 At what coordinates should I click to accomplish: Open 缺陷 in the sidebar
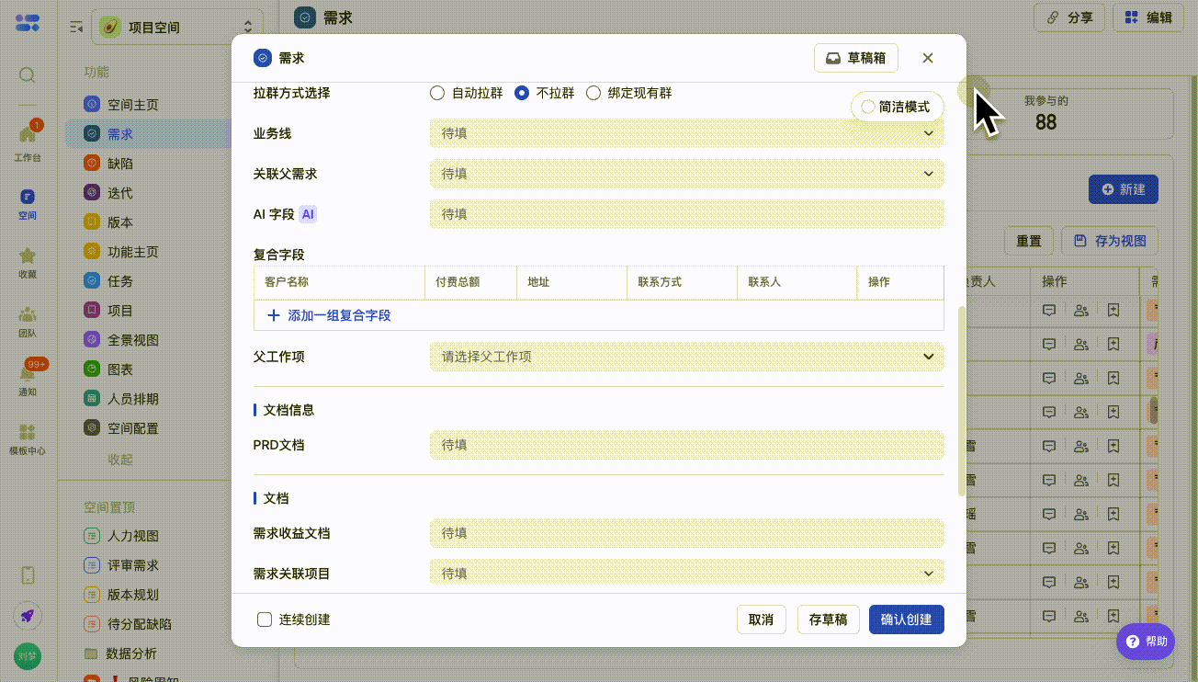click(x=119, y=164)
